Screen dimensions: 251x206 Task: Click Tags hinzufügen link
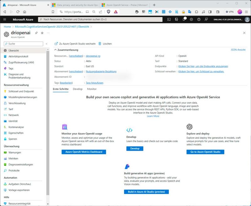[95, 83]
